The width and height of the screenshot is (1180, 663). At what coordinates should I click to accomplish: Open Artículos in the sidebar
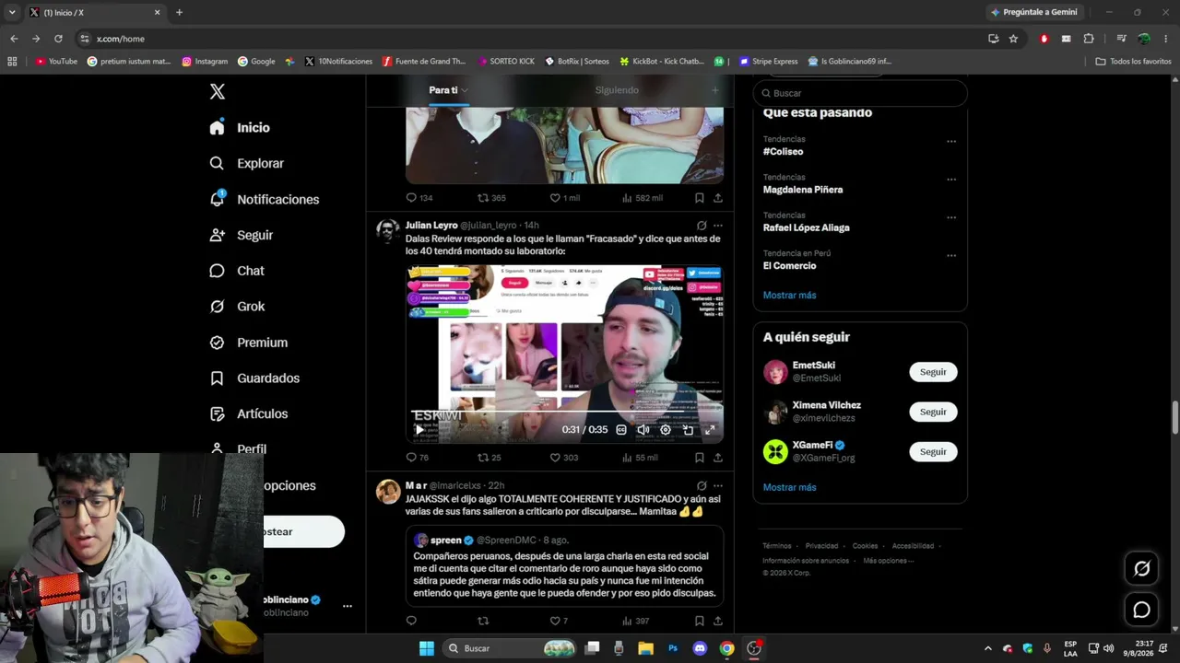[249, 414]
